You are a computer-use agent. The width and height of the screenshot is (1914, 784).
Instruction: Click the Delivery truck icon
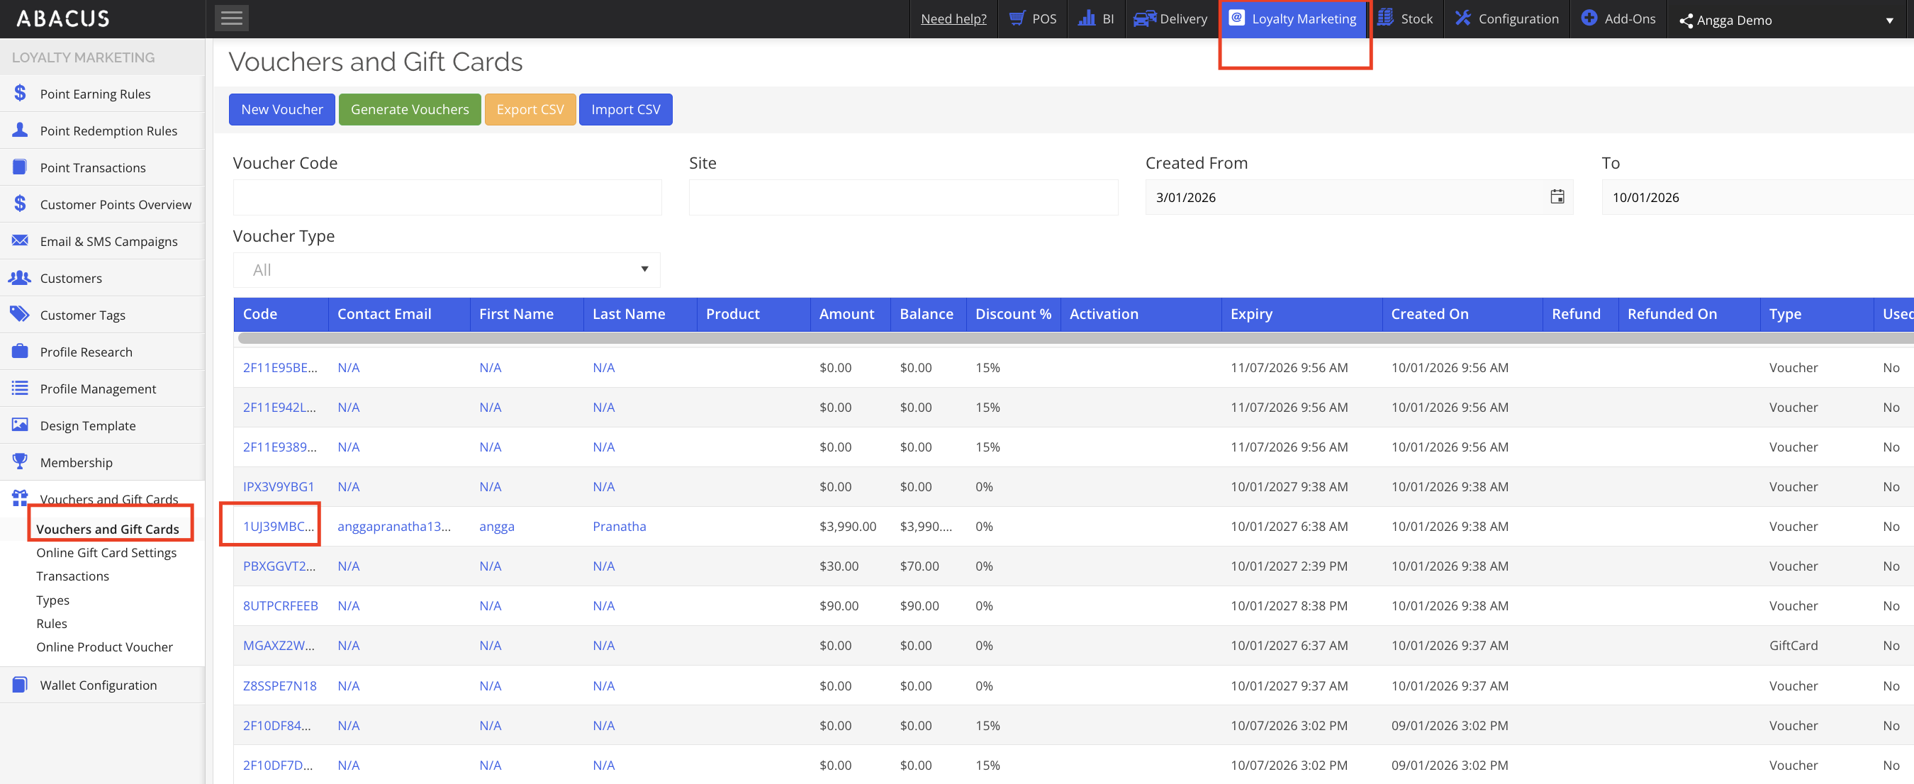tap(1143, 18)
